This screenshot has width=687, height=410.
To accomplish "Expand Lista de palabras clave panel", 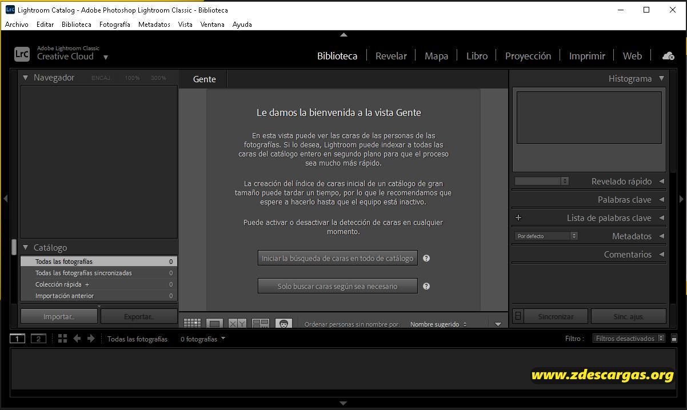I will (x=661, y=218).
